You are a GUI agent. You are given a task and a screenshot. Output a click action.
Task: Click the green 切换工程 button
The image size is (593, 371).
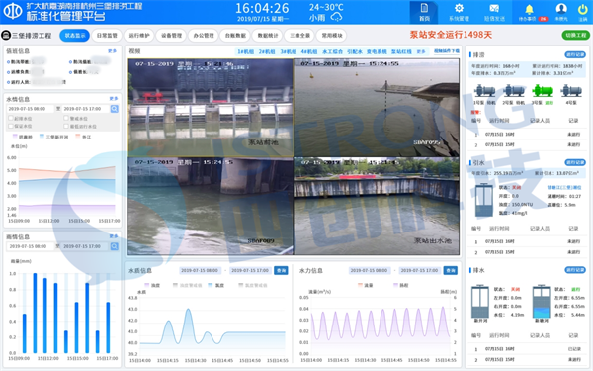pyautogui.click(x=576, y=35)
